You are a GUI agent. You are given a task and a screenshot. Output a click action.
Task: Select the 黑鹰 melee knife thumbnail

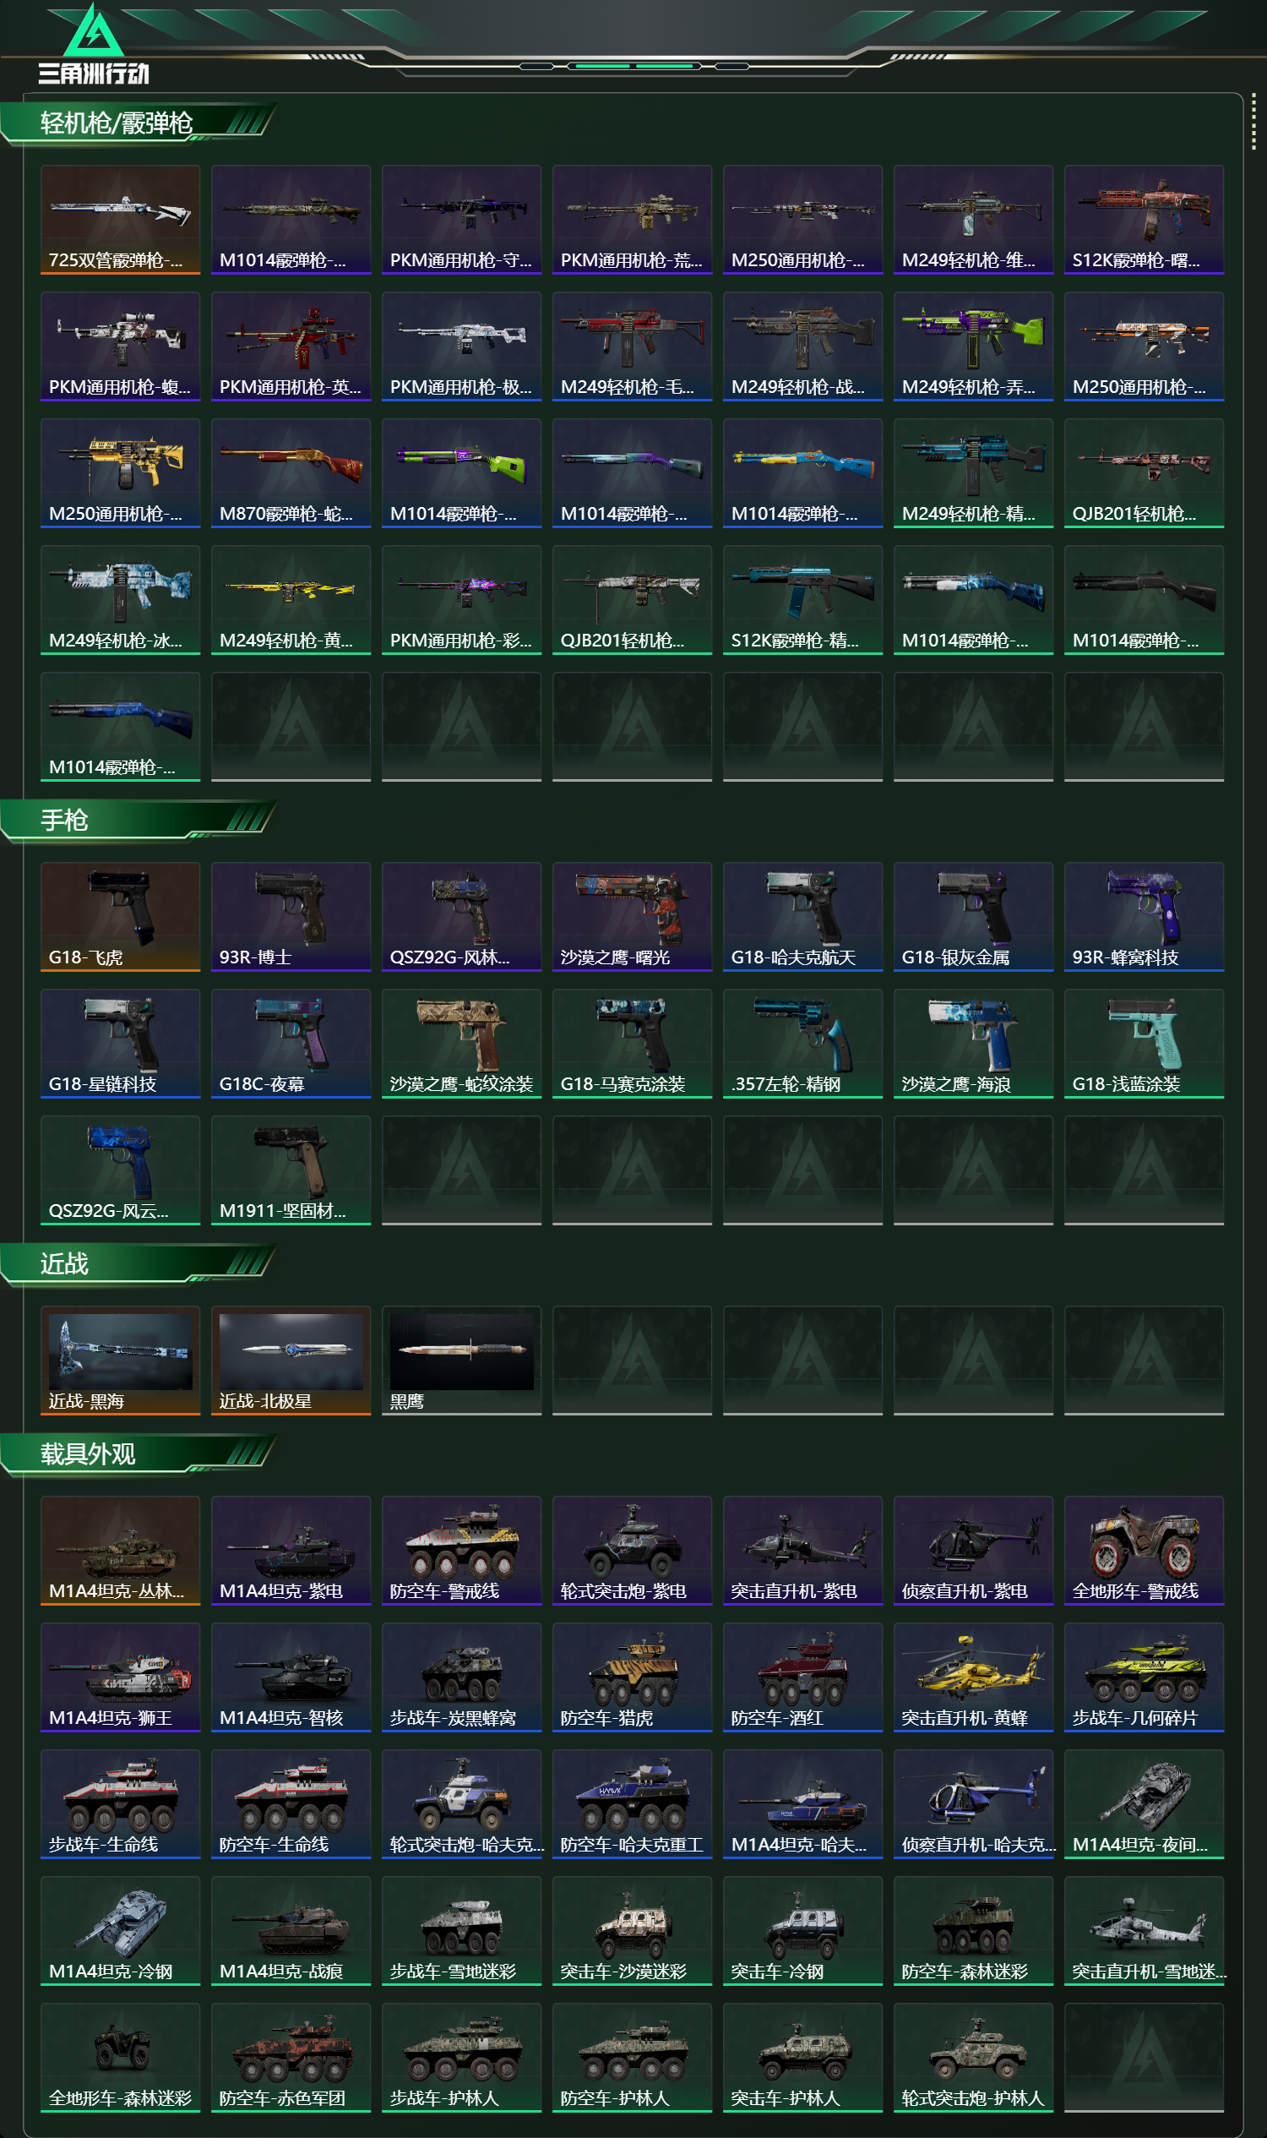pyautogui.click(x=462, y=1360)
